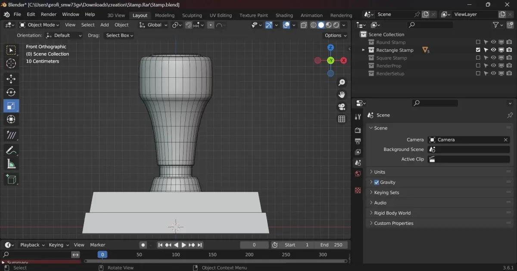Image resolution: width=517 pixels, height=271 pixels.
Task: Select the Transform tool
Action: coord(11,119)
